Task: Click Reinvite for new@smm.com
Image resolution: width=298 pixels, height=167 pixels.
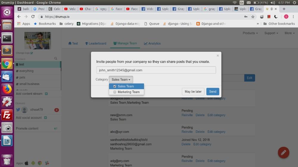Action: (x=187, y=115)
